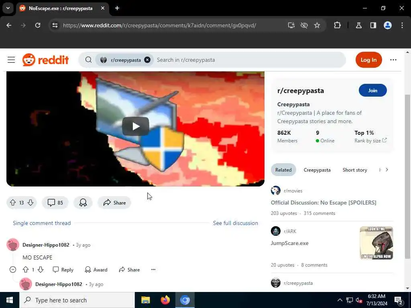Image resolution: width=411 pixels, height=308 pixels.
Task: Open File Explorer from taskbar
Action: 145,300
